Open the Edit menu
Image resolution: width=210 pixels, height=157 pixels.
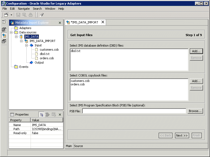(12, 9)
